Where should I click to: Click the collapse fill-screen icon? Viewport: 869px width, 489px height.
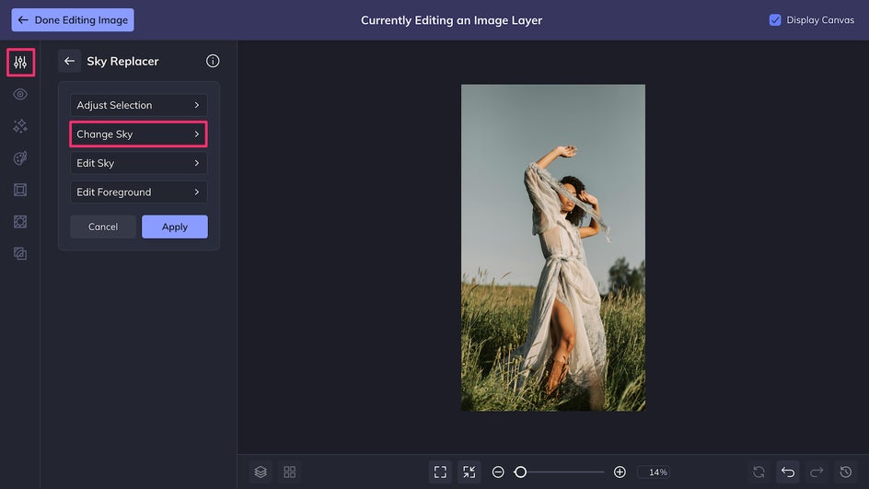(469, 472)
